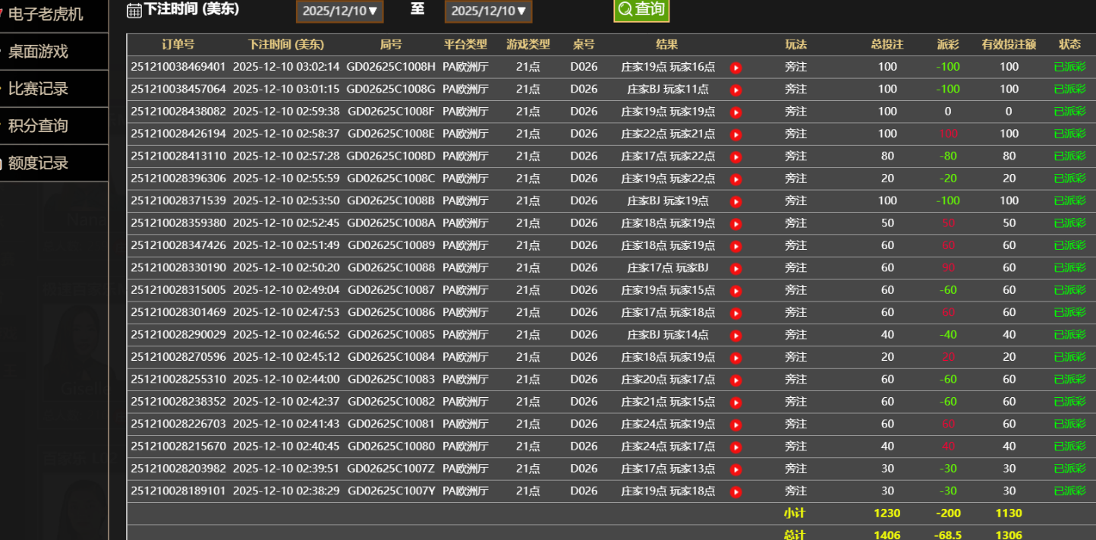
Task: Play replay for order 251210038469401
Action: point(735,68)
